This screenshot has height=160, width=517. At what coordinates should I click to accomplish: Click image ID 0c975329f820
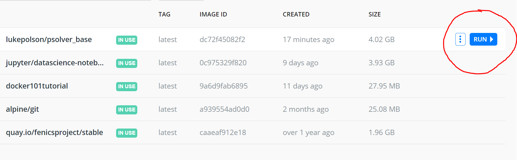tap(223, 63)
